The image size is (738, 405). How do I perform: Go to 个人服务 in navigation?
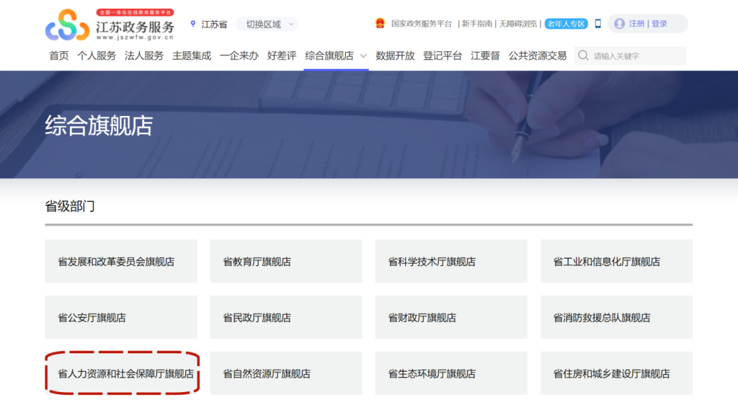(x=96, y=56)
